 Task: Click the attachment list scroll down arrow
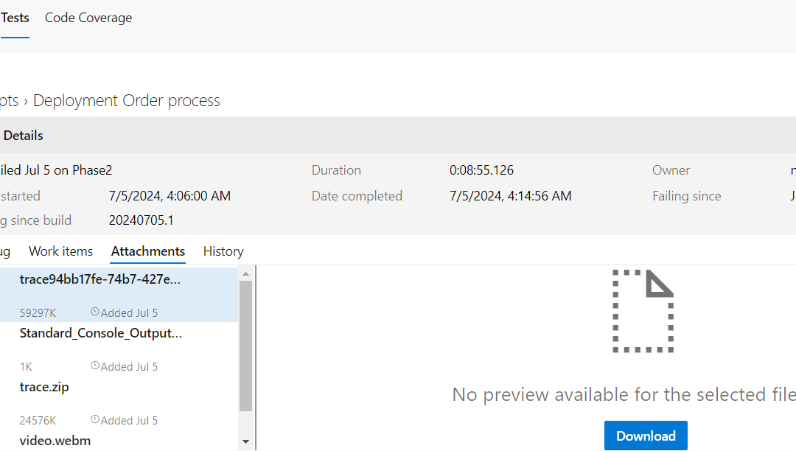[246, 441]
